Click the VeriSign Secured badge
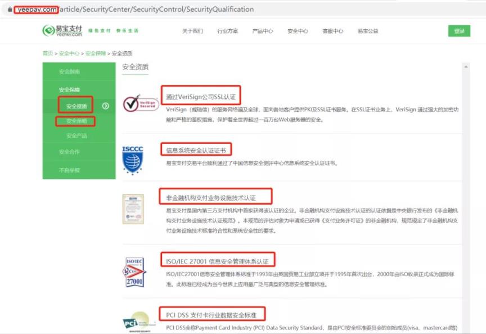The width and height of the screenshot is (486, 334). [141, 103]
